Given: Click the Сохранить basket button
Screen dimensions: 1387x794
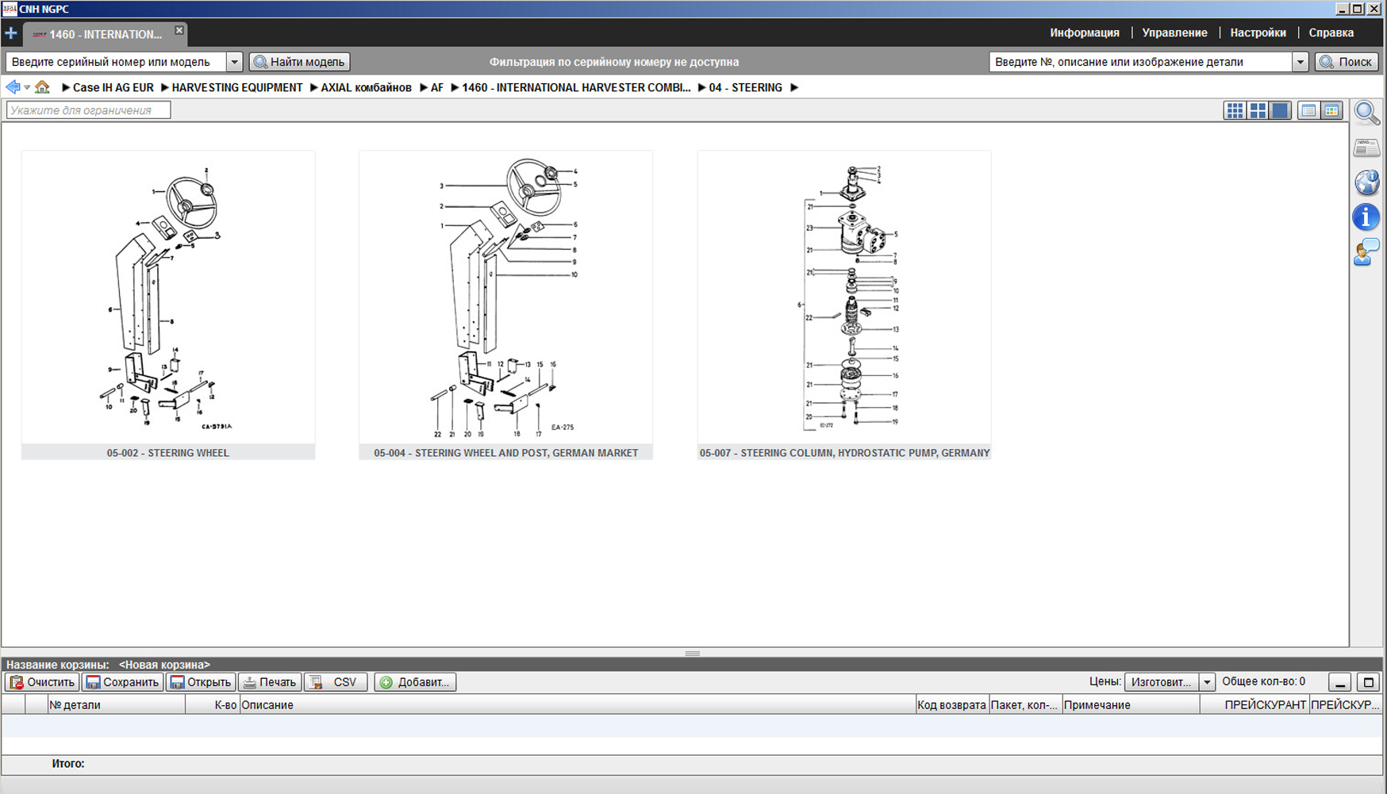Looking at the screenshot, I should [122, 682].
